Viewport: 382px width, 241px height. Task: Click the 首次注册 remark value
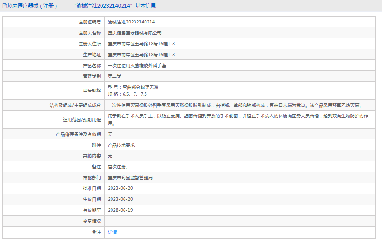coord(118,167)
